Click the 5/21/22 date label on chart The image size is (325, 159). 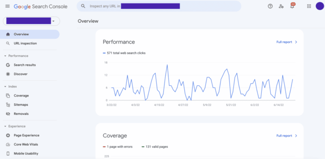(x=231, y=105)
